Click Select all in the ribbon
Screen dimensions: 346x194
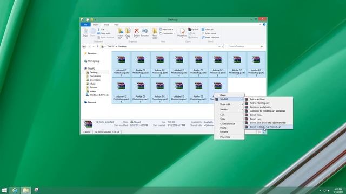[x=208, y=30]
